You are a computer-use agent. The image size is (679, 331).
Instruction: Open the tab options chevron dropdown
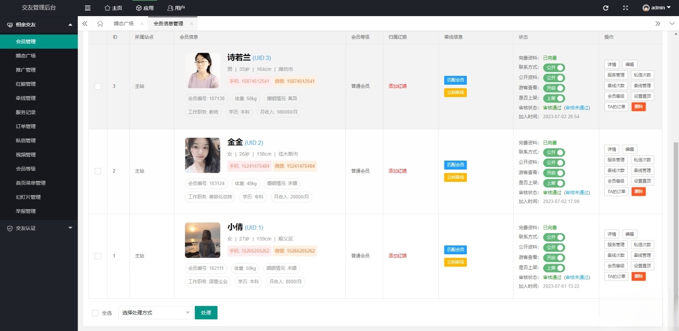pos(672,24)
